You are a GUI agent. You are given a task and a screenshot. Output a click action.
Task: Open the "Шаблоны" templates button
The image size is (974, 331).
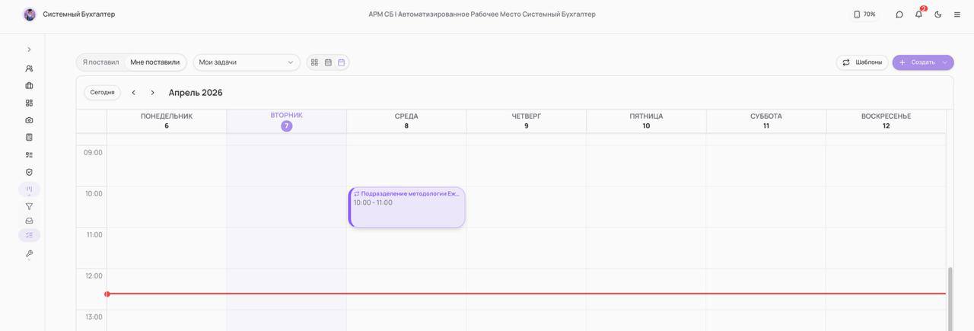pos(862,62)
